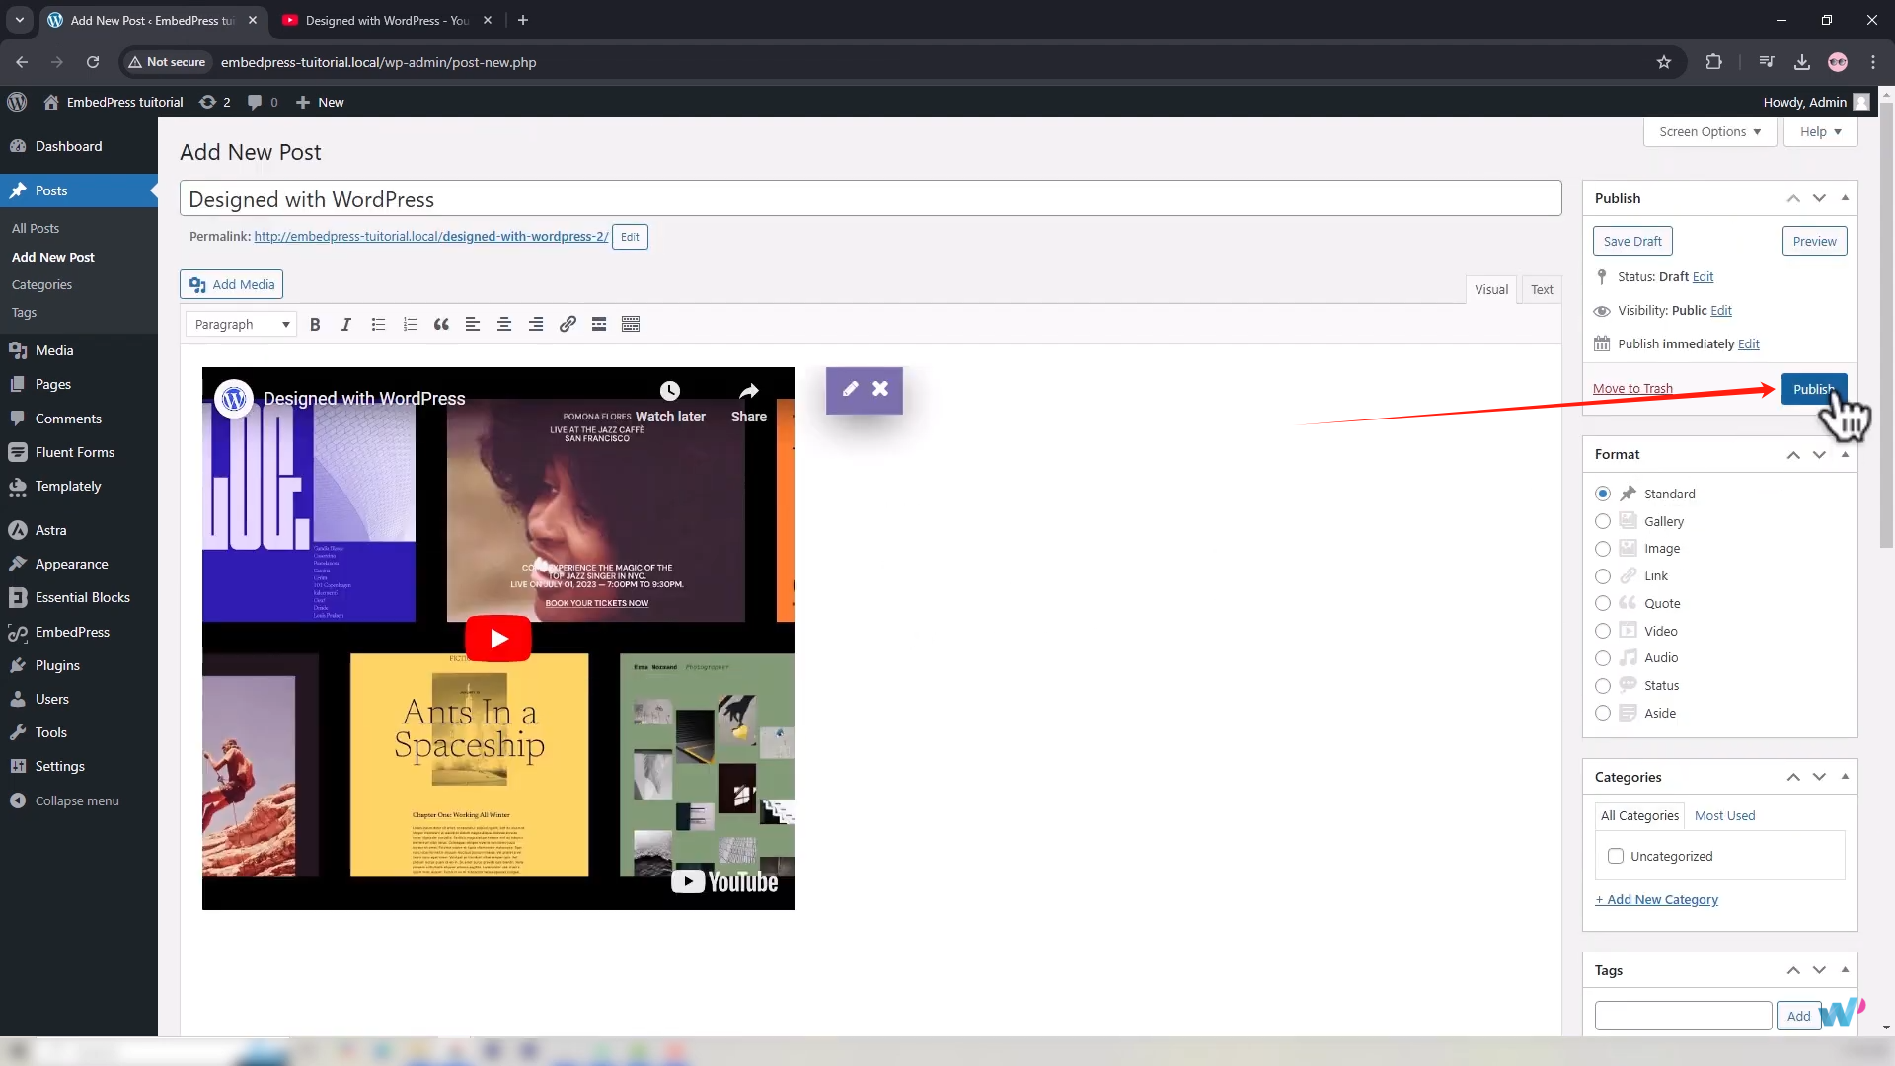Collapse the Format panel
Viewport: 1895px width, 1066px height.
coord(1845,454)
